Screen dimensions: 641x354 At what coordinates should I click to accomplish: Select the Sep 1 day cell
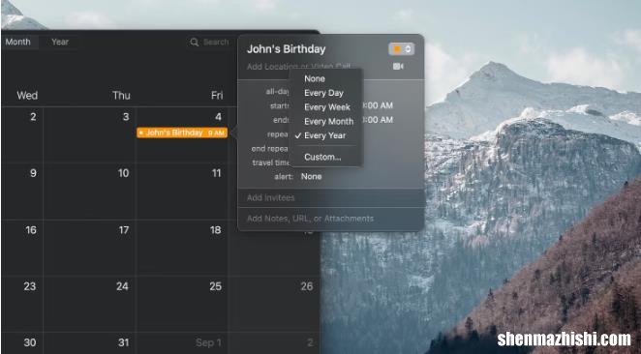tap(208, 342)
